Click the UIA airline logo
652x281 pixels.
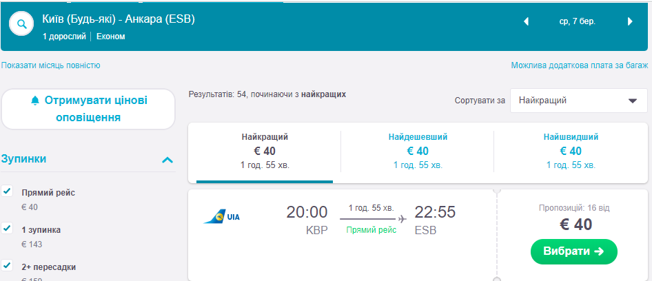pyautogui.click(x=221, y=217)
